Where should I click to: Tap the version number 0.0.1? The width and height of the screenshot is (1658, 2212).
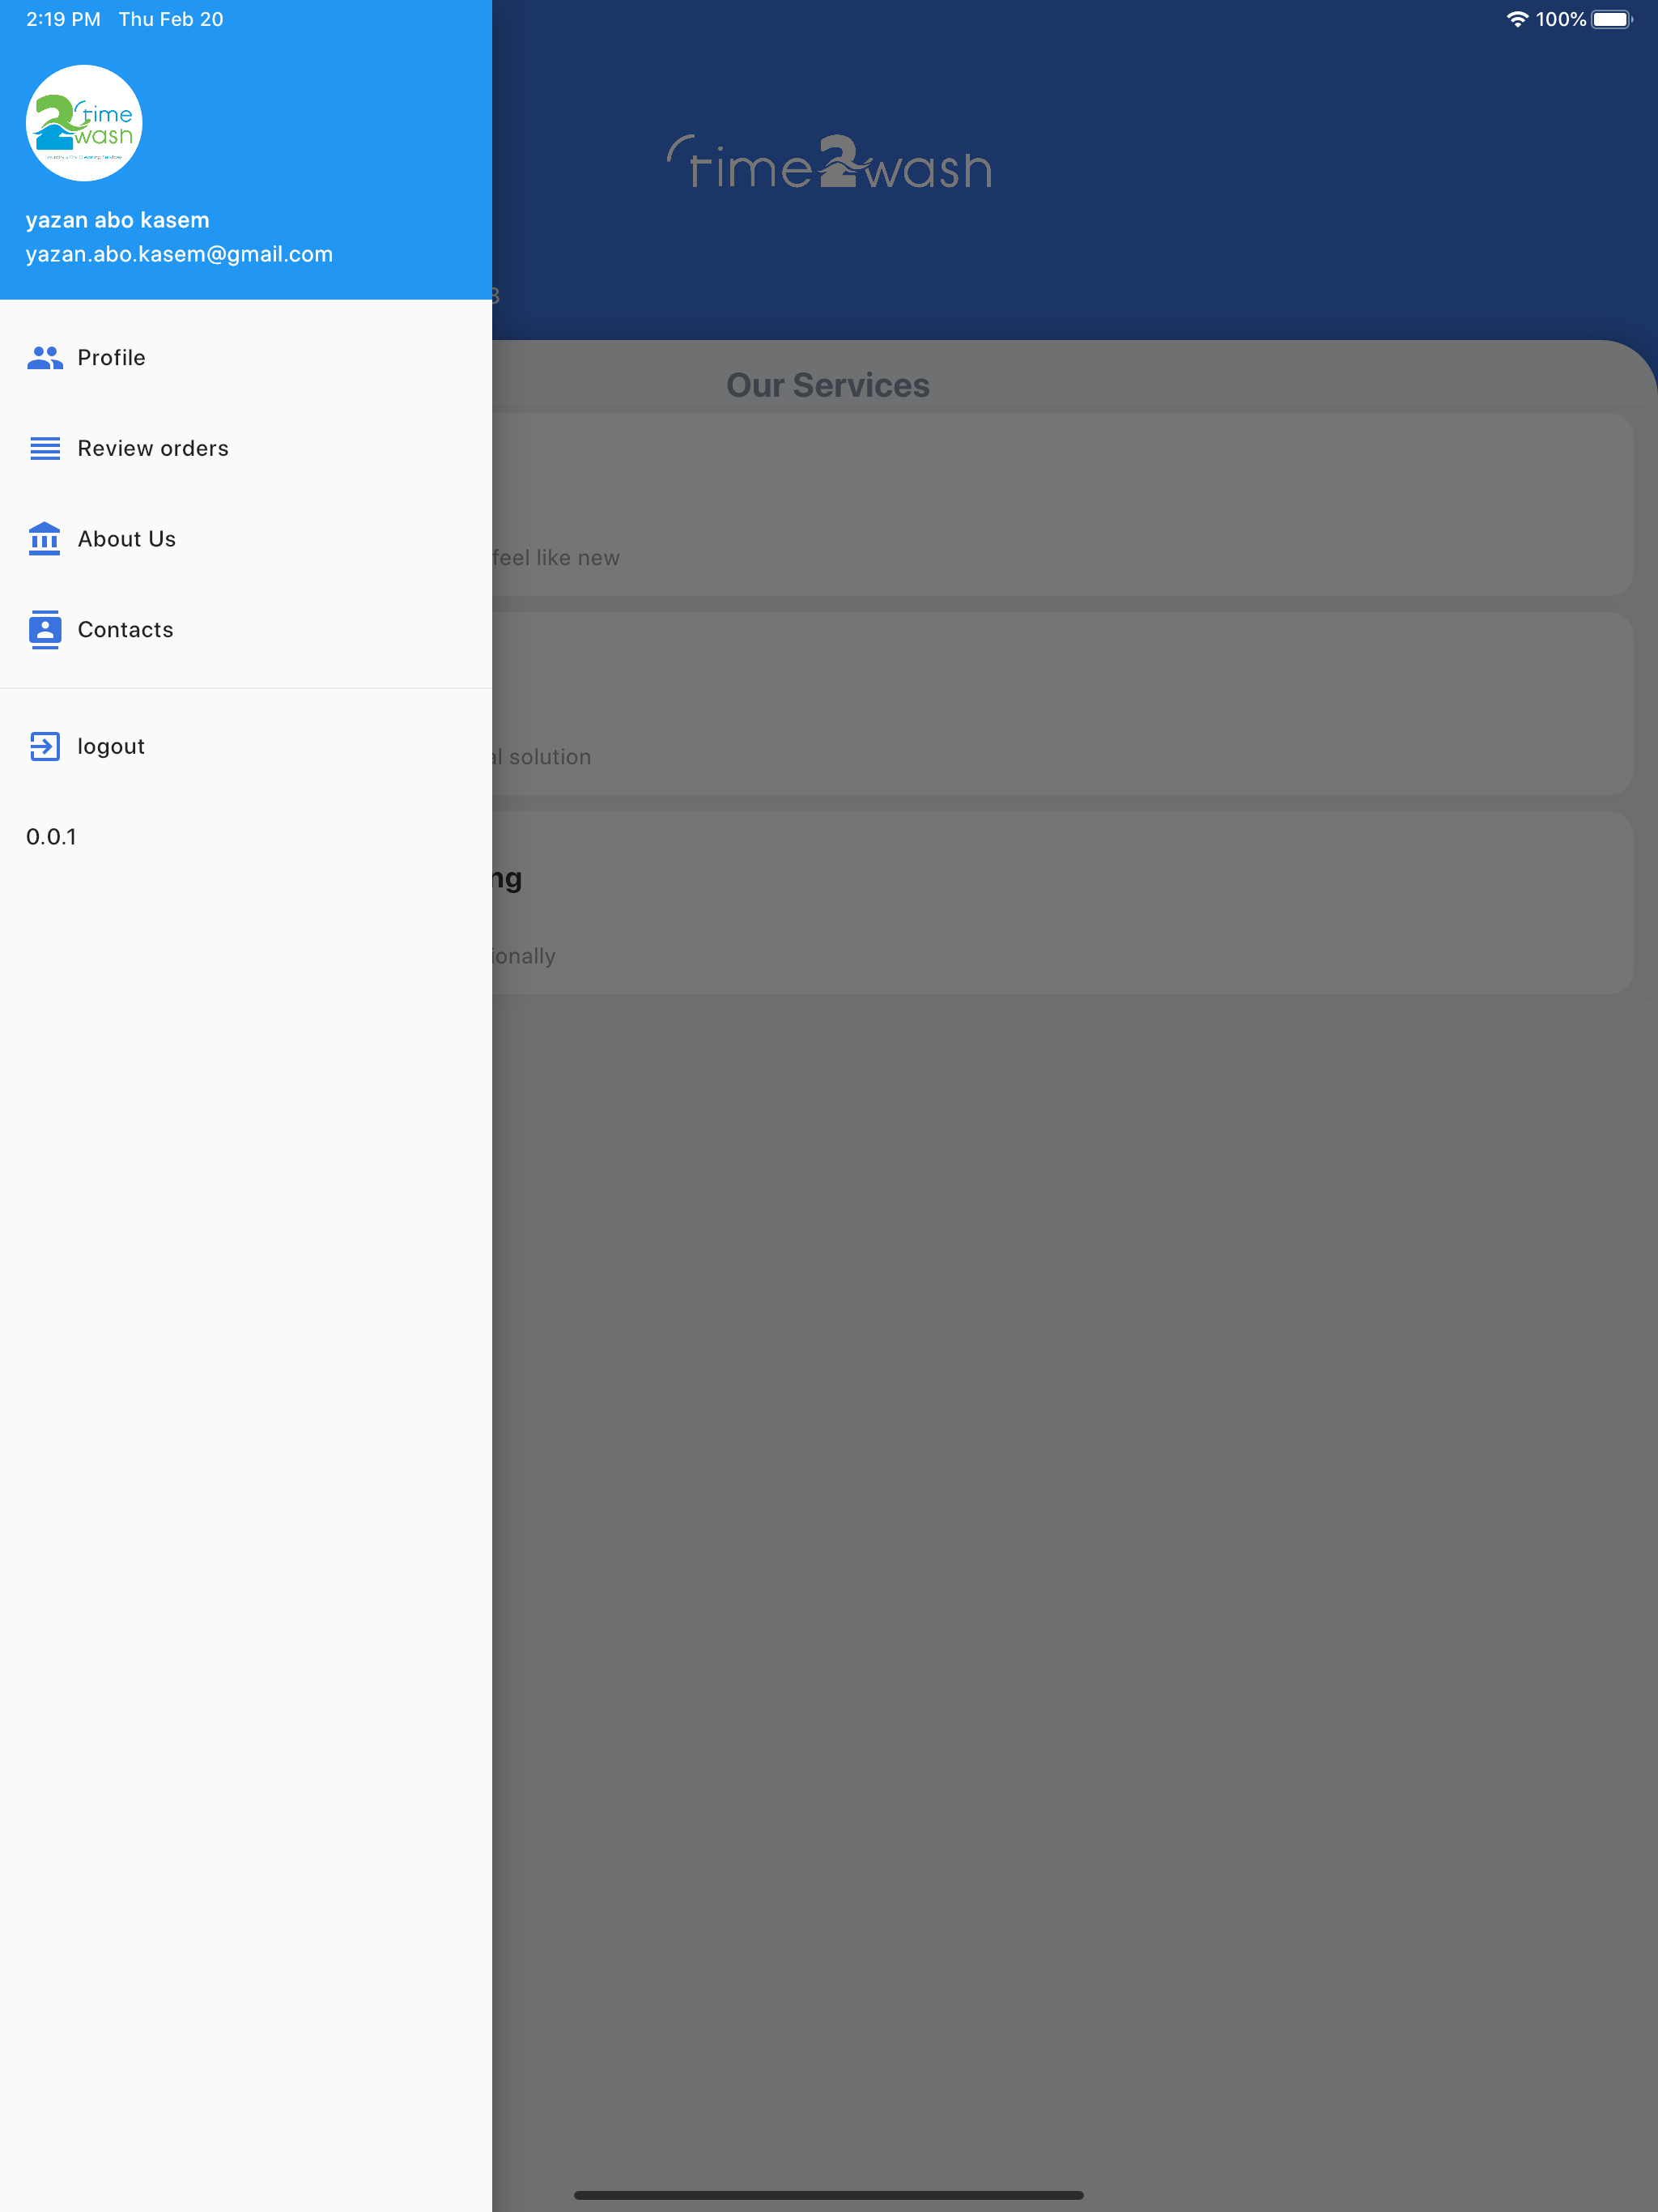click(51, 837)
